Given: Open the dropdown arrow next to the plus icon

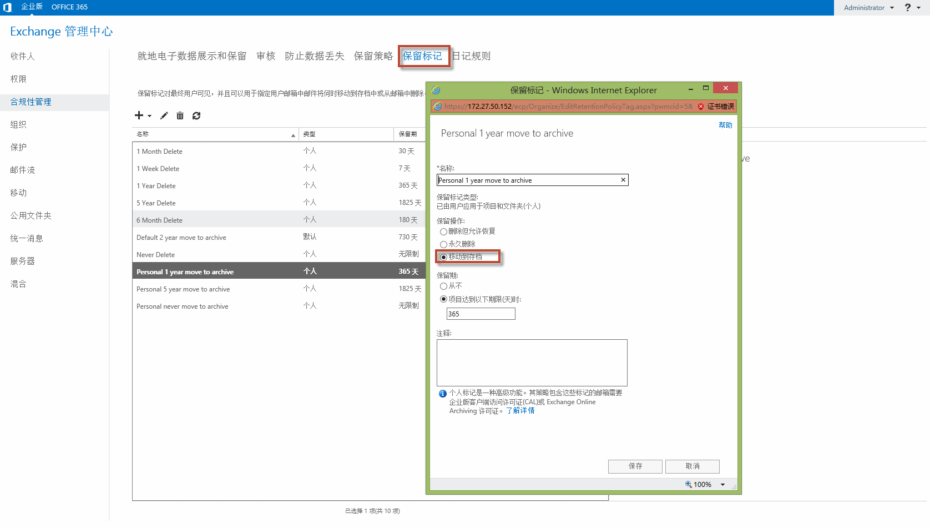Looking at the screenshot, I should [149, 116].
